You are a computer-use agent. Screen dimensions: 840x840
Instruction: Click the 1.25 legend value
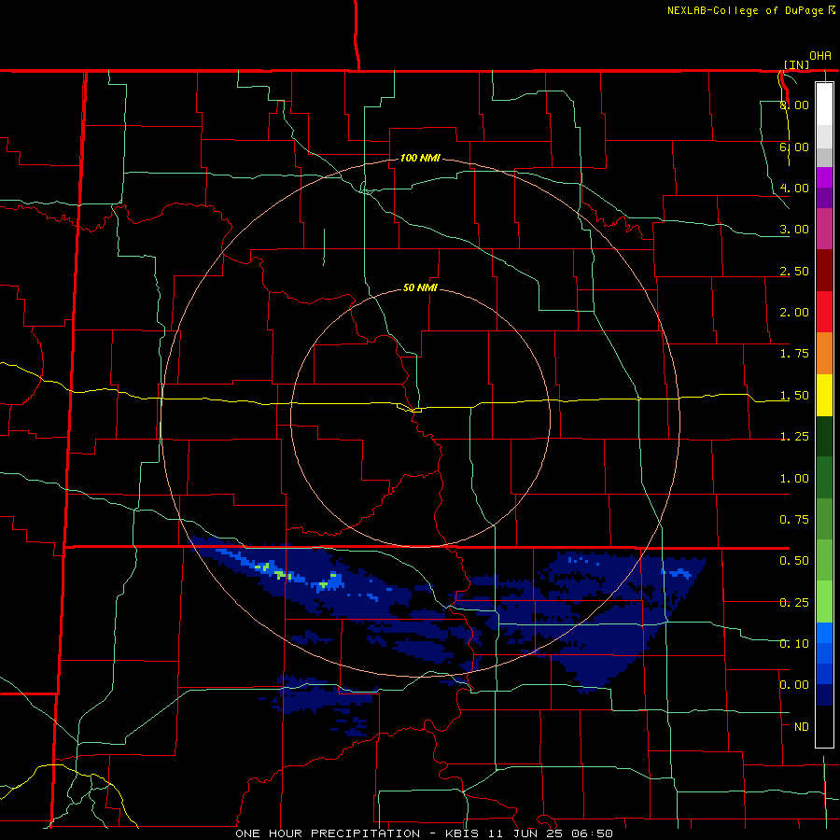tap(794, 437)
